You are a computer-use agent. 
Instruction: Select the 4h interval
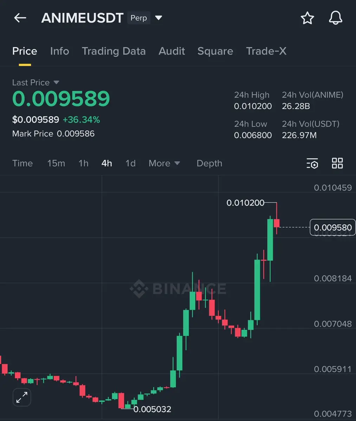(x=107, y=163)
